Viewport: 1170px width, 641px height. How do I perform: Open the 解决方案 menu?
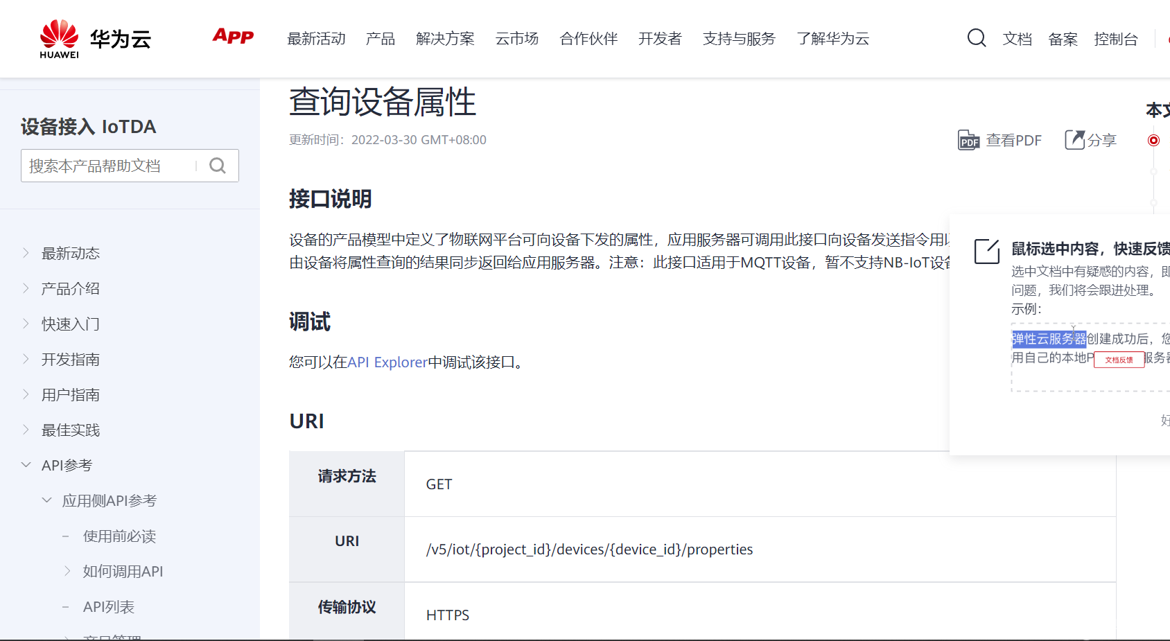click(x=445, y=39)
